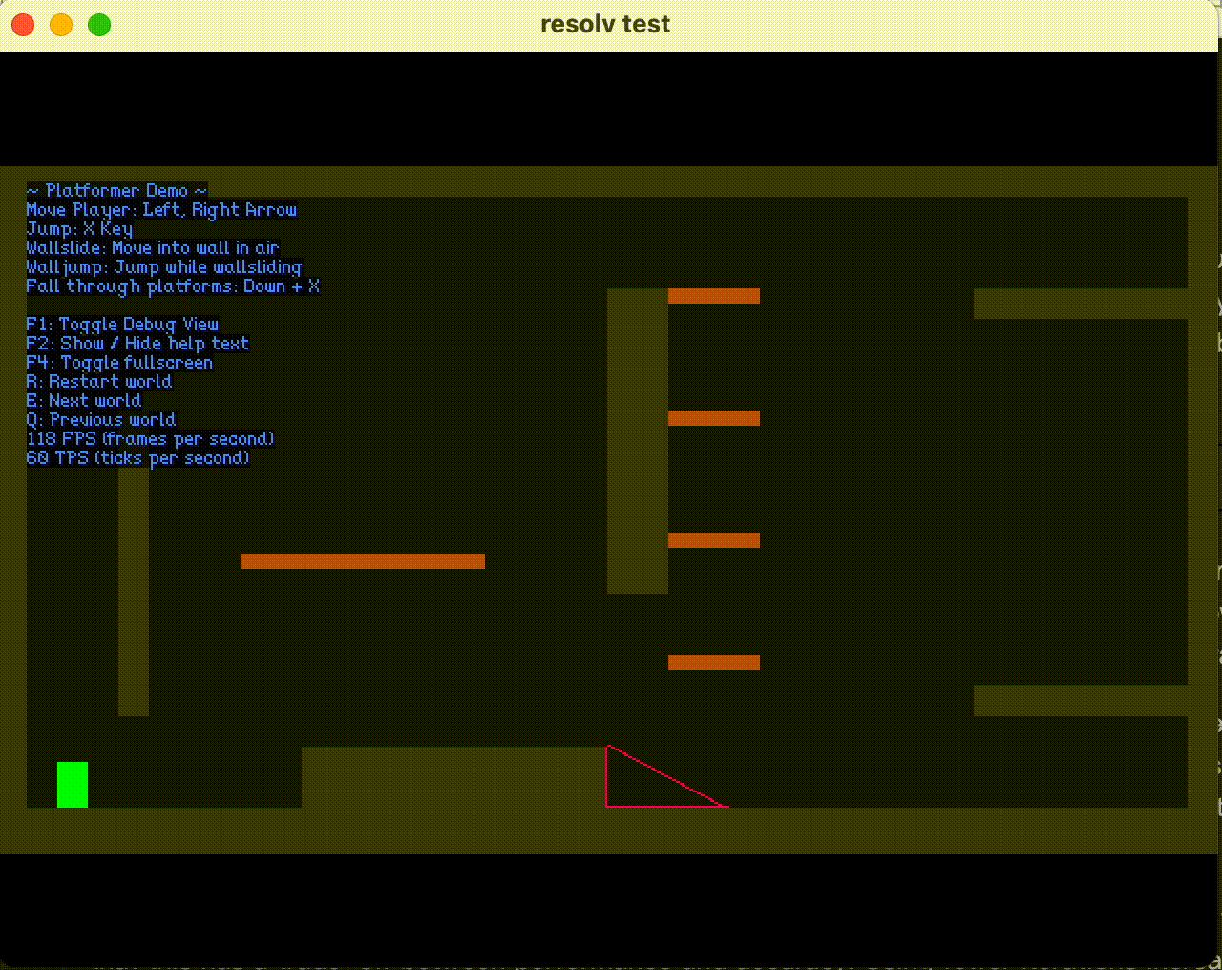Click 'F2: Show / Hide help text'

pyautogui.click(x=137, y=344)
